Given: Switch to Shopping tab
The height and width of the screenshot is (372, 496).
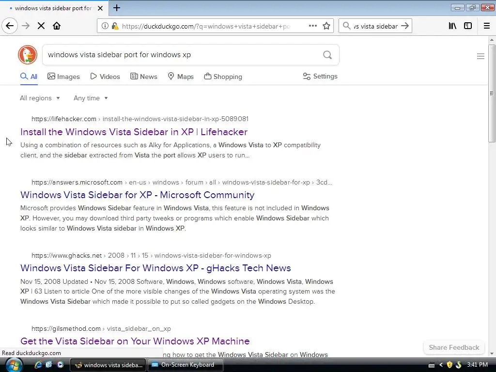Looking at the screenshot, I should [223, 77].
